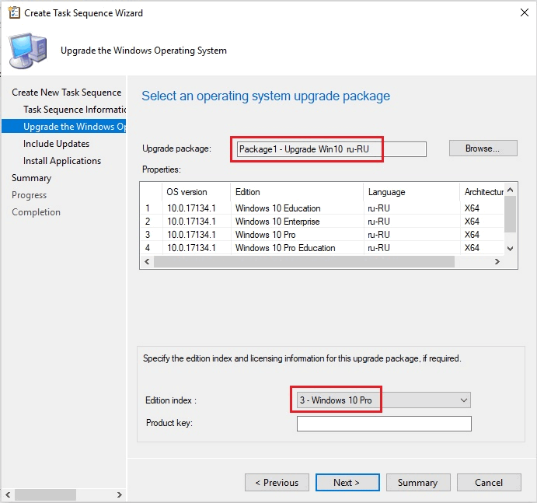537x503 pixels.
Task: Click the Browse button for upgrade package
Action: [483, 148]
